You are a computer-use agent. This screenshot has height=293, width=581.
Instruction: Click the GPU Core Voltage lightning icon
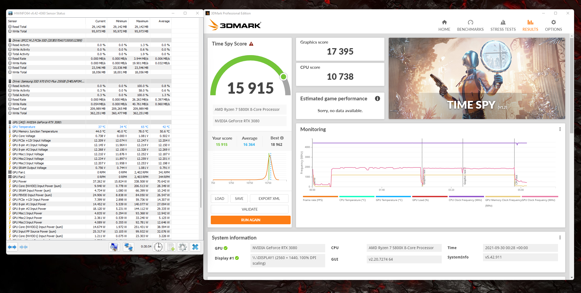(10, 136)
